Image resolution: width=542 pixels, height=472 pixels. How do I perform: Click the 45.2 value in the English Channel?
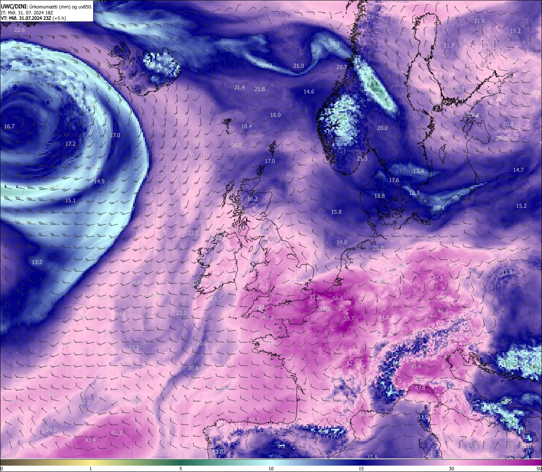268,317
